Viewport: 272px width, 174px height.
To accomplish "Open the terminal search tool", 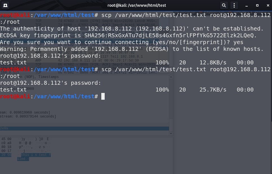I will pos(224,5).
